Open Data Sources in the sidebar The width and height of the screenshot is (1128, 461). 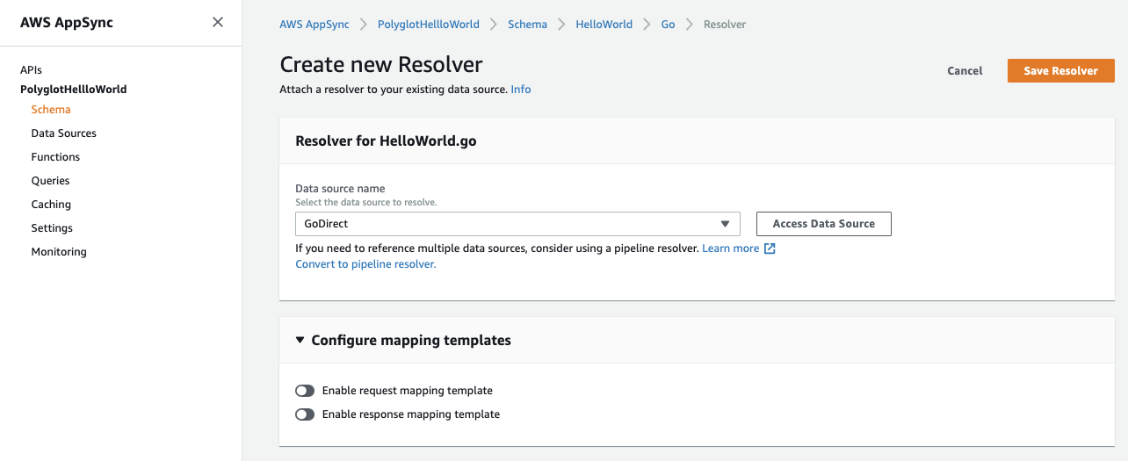tap(64, 133)
